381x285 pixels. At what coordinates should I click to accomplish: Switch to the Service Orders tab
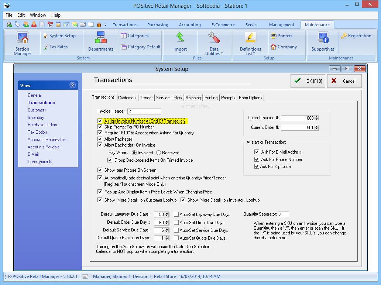(169, 98)
